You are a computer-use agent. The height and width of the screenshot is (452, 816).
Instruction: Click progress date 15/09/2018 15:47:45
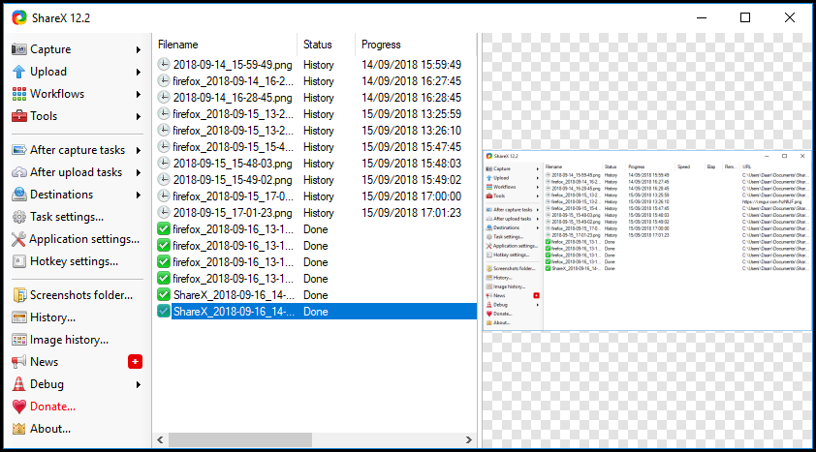[411, 147]
